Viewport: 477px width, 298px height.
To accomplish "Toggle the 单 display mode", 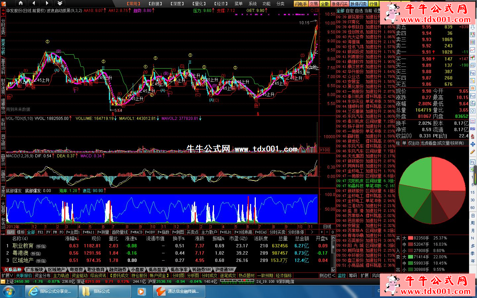I will (x=404, y=143).
